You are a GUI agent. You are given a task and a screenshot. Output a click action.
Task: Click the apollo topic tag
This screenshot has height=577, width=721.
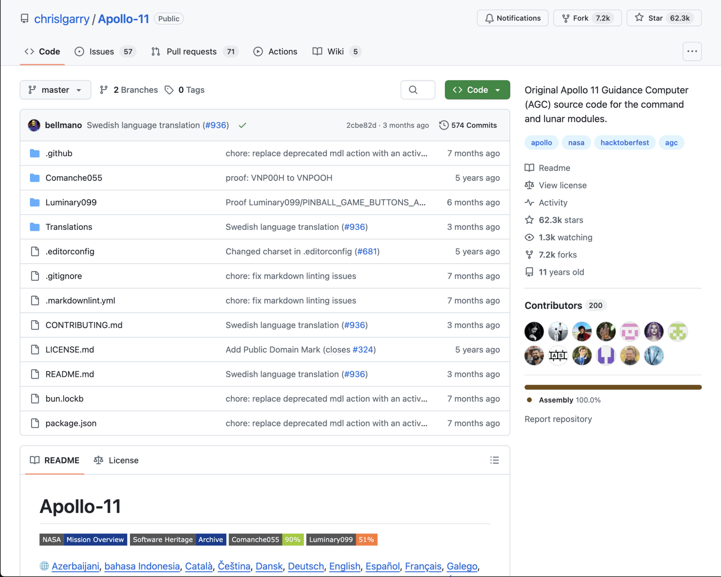point(541,143)
